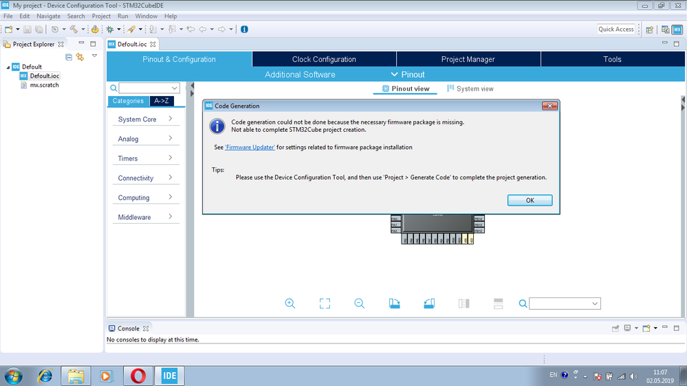Open Project Explorer view menu triangle
This screenshot has width=687, height=386.
point(94,56)
